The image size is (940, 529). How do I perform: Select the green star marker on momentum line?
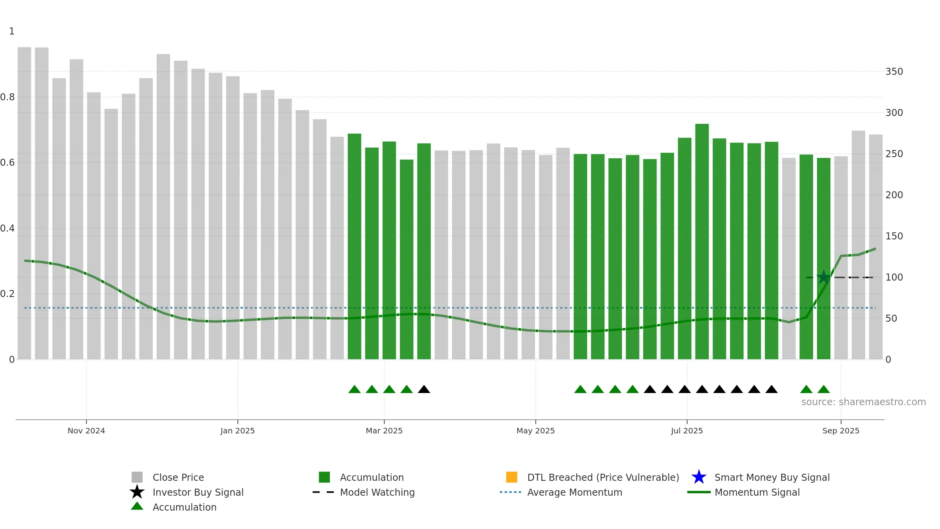(x=824, y=277)
